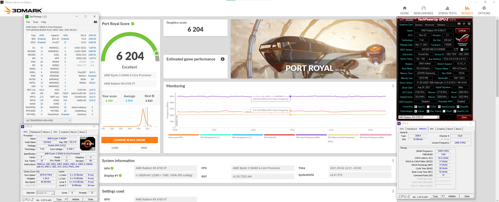
Task: Switch to Advanced tab in GPU-Z
Action: click(x=429, y=25)
